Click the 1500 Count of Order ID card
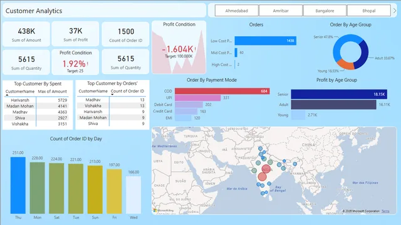 pyautogui.click(x=125, y=34)
